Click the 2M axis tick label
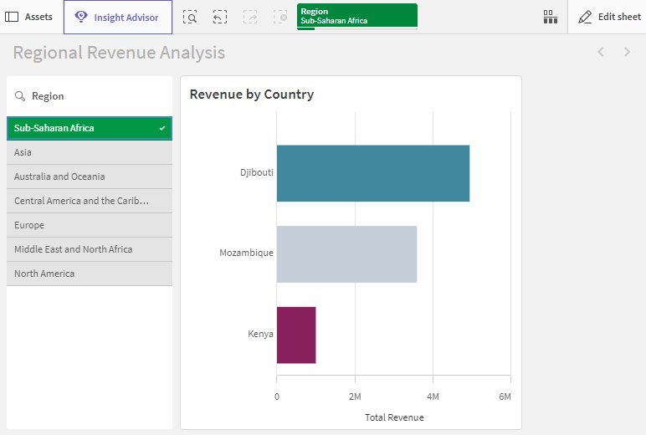Screen dimensions: 646x435 click(355, 397)
